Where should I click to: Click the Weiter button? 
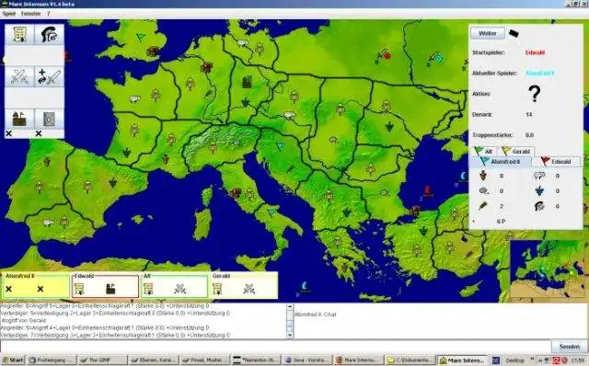[488, 33]
